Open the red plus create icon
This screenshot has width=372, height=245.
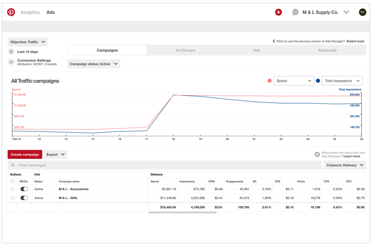[278, 12]
